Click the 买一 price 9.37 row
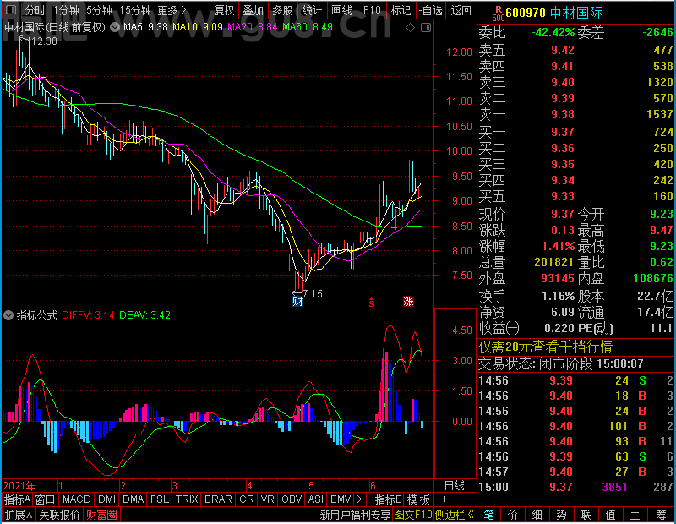 pyautogui.click(x=576, y=132)
